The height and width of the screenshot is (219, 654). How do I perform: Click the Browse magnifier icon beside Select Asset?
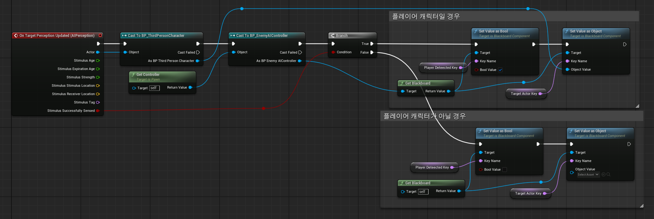[x=608, y=175]
